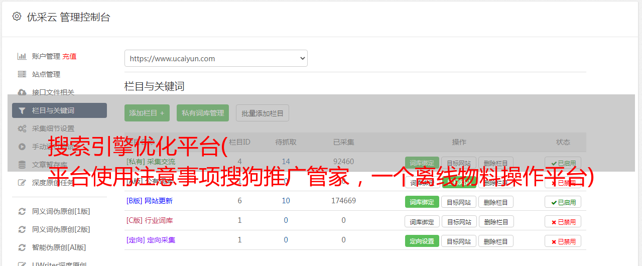Open the [C版] 行业词库 column link
The image size is (642, 266).
150,220
